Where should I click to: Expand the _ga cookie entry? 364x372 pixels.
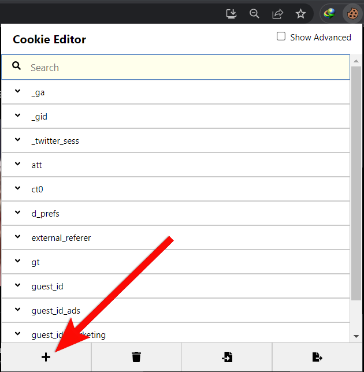click(18, 92)
